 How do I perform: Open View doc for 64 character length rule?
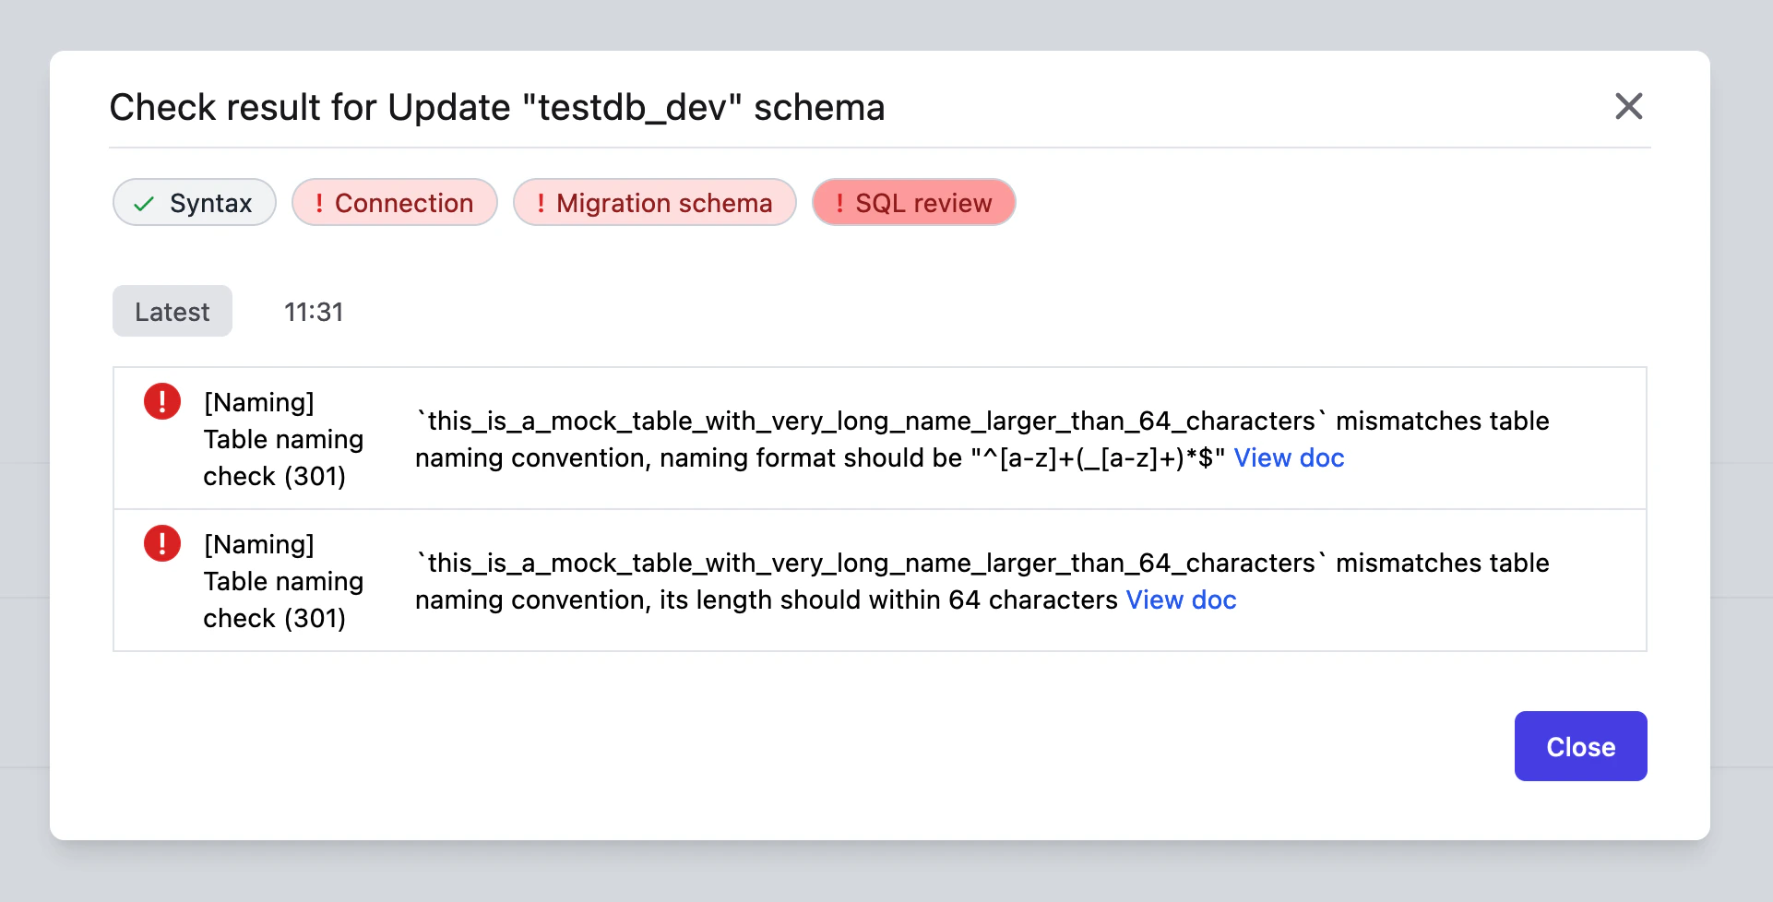(x=1181, y=599)
